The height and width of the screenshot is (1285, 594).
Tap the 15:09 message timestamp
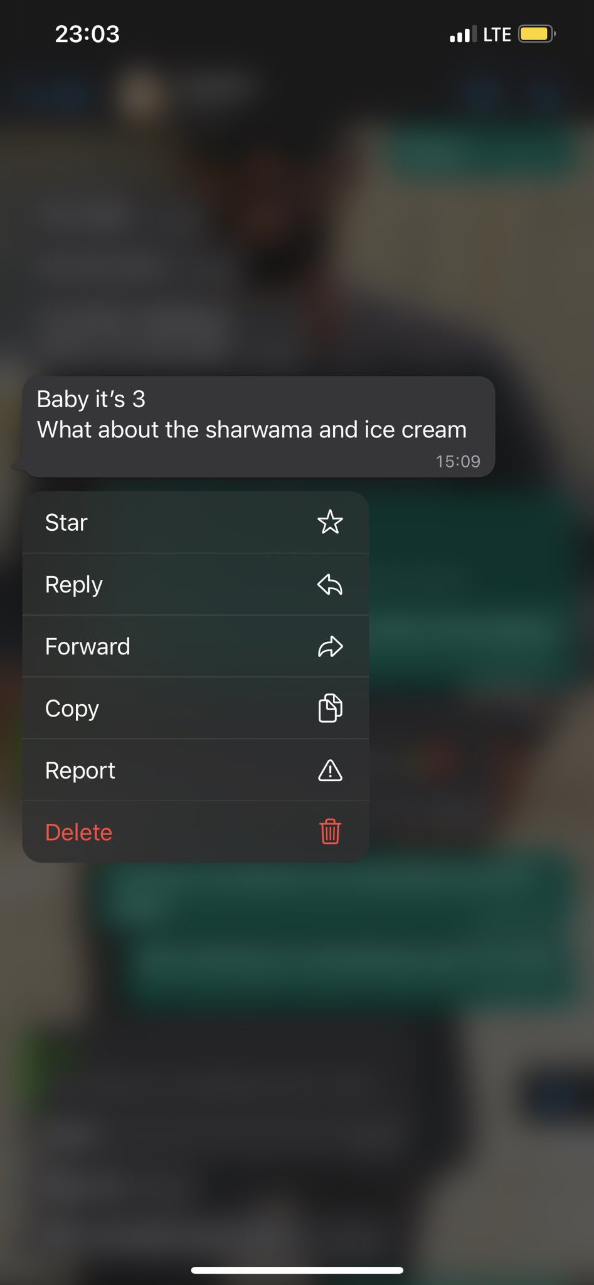[x=458, y=462]
